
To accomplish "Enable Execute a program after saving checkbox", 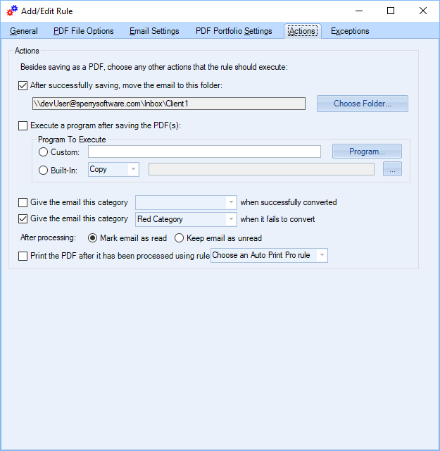I will tap(23, 125).
